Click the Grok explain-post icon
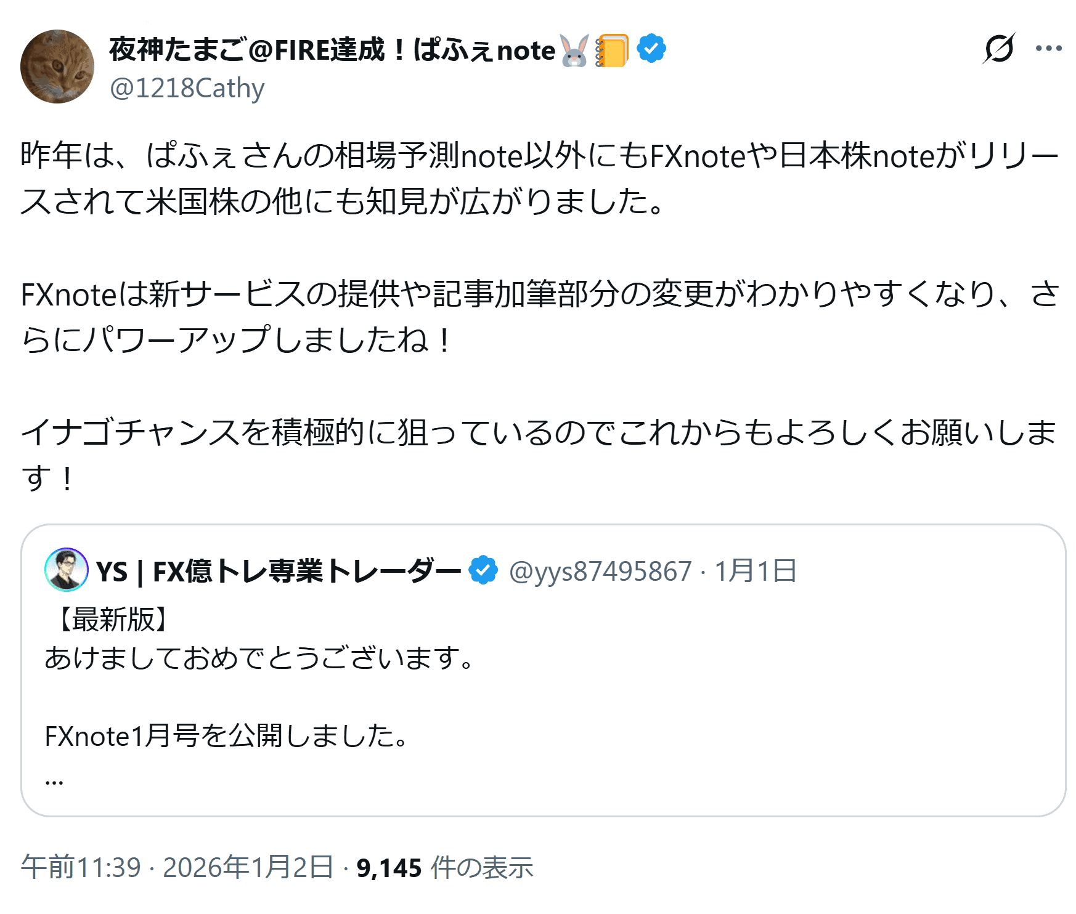The height and width of the screenshot is (914, 1076). pos(998,48)
